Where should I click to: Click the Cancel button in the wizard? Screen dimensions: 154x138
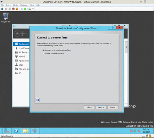[x=113, y=107]
